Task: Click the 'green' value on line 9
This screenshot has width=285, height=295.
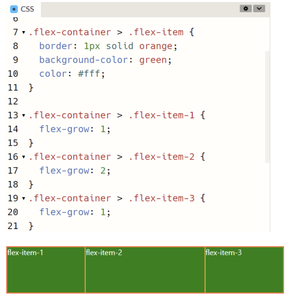Action: click(x=153, y=60)
